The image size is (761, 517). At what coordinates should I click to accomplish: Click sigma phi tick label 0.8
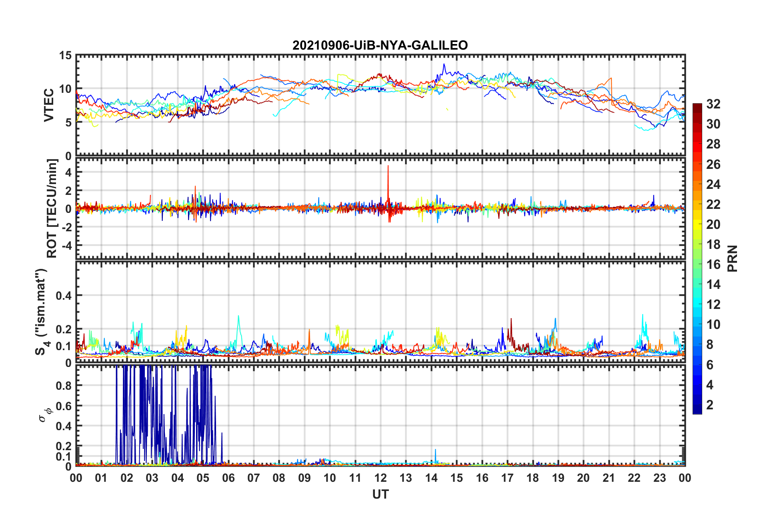64,386
